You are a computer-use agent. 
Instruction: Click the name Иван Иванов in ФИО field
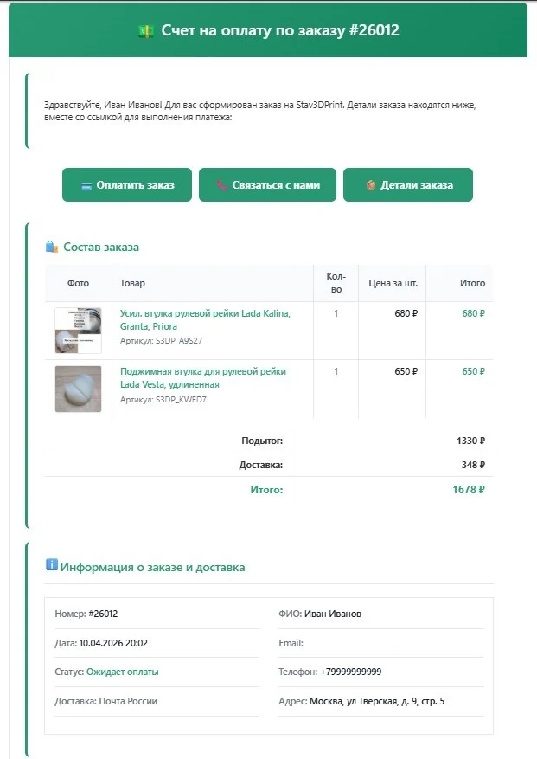333,614
